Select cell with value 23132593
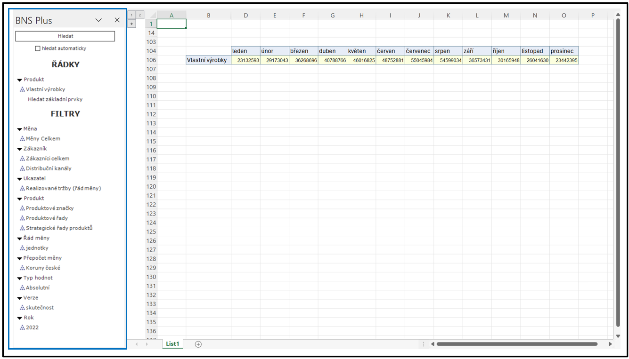The image size is (629, 359). [245, 60]
